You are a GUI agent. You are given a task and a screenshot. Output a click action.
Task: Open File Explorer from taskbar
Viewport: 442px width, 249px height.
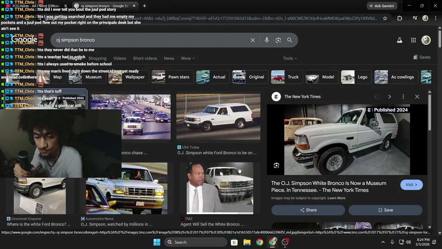[x=247, y=242]
